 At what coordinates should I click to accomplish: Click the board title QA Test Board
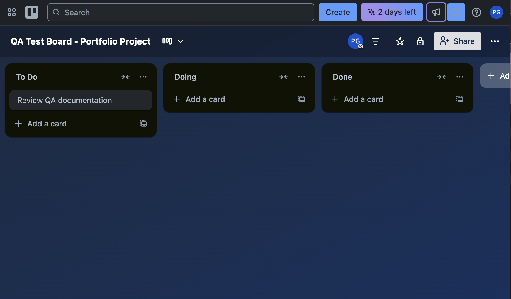pyautogui.click(x=81, y=41)
